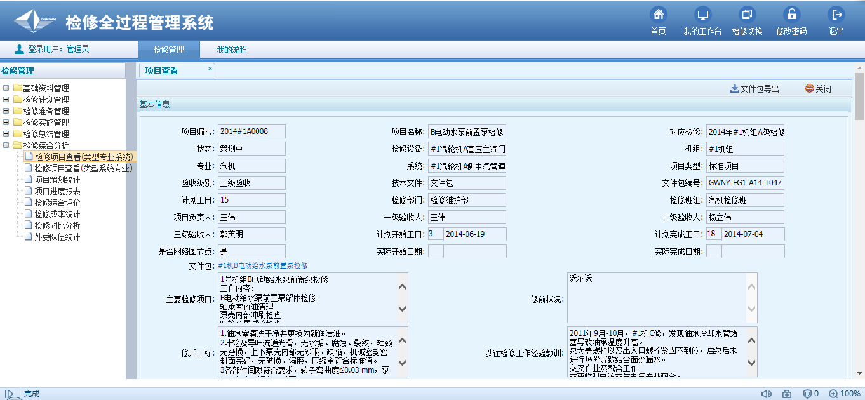
Task: Click the red 关闭 button
Action: point(818,89)
